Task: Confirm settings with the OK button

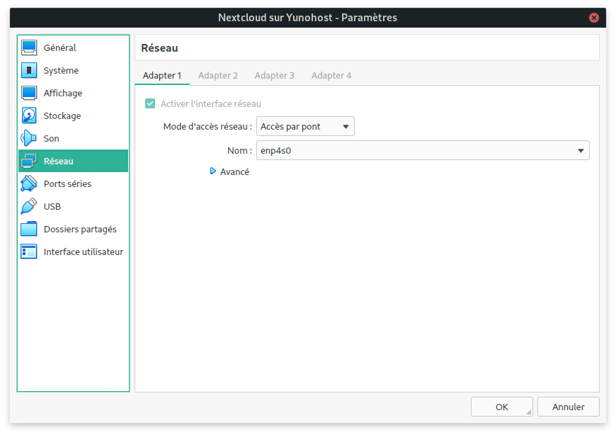Action: (x=502, y=407)
